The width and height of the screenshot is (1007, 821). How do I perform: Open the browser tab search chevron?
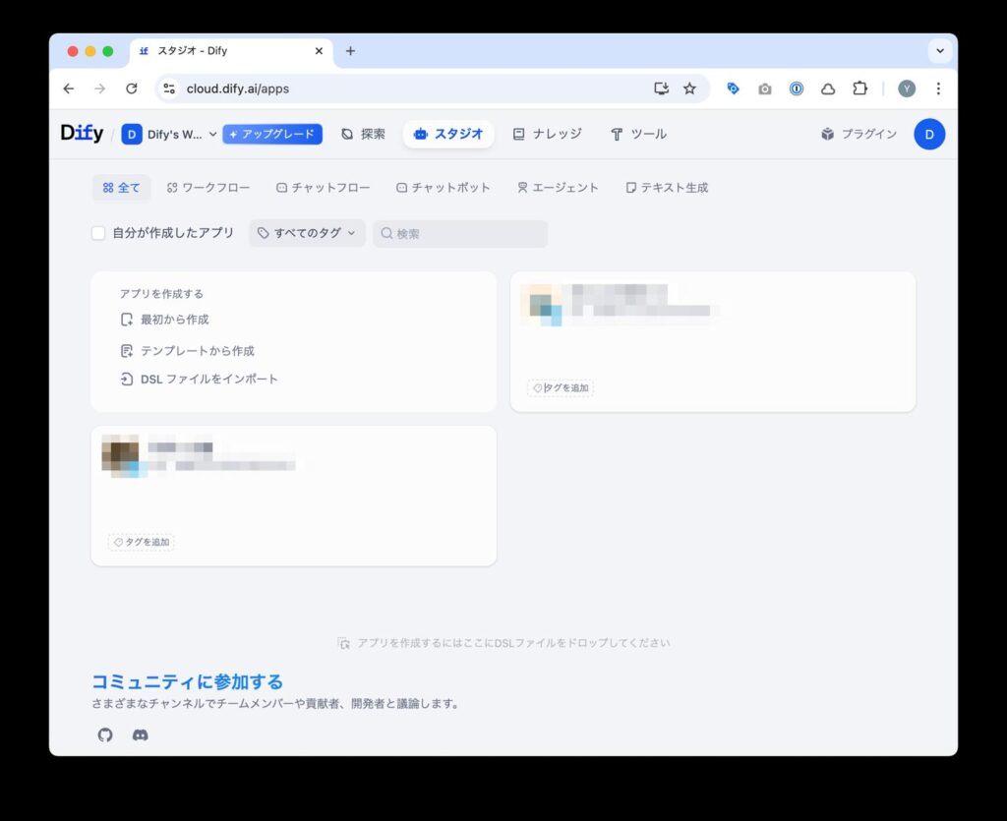[x=940, y=50]
